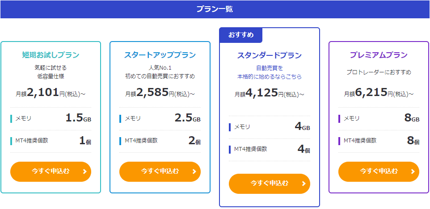Select the プレミアムプラン title
This screenshot has height=209, width=430.
pos(379,55)
